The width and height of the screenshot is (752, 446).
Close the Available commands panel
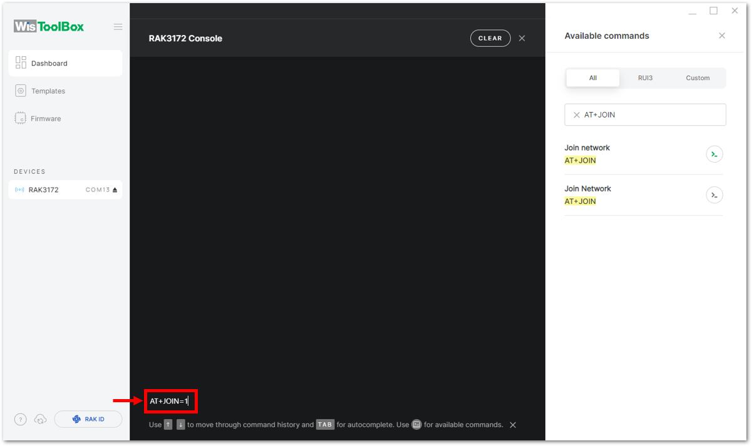coord(722,36)
